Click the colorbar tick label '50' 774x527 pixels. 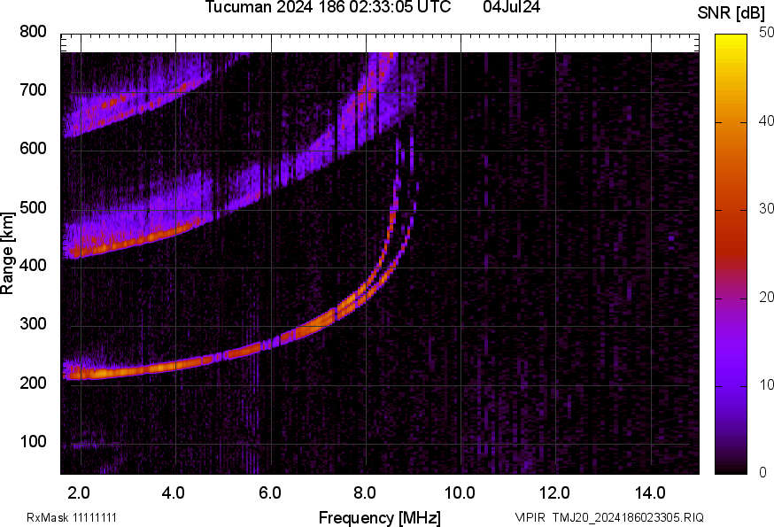point(767,32)
